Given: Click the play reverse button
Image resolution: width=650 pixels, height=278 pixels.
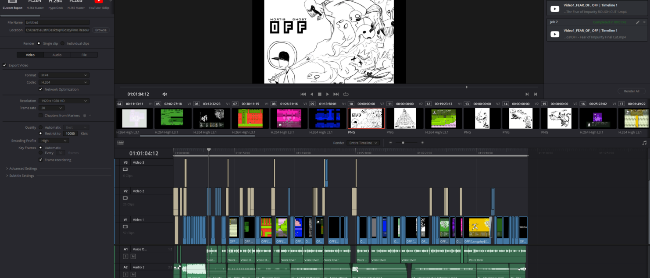Looking at the screenshot, I should click(312, 94).
